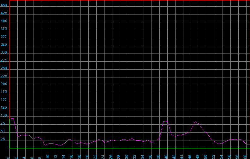Click the 125 label on the Y scale
Viewport: 250px width, 159px height.
point(4,107)
